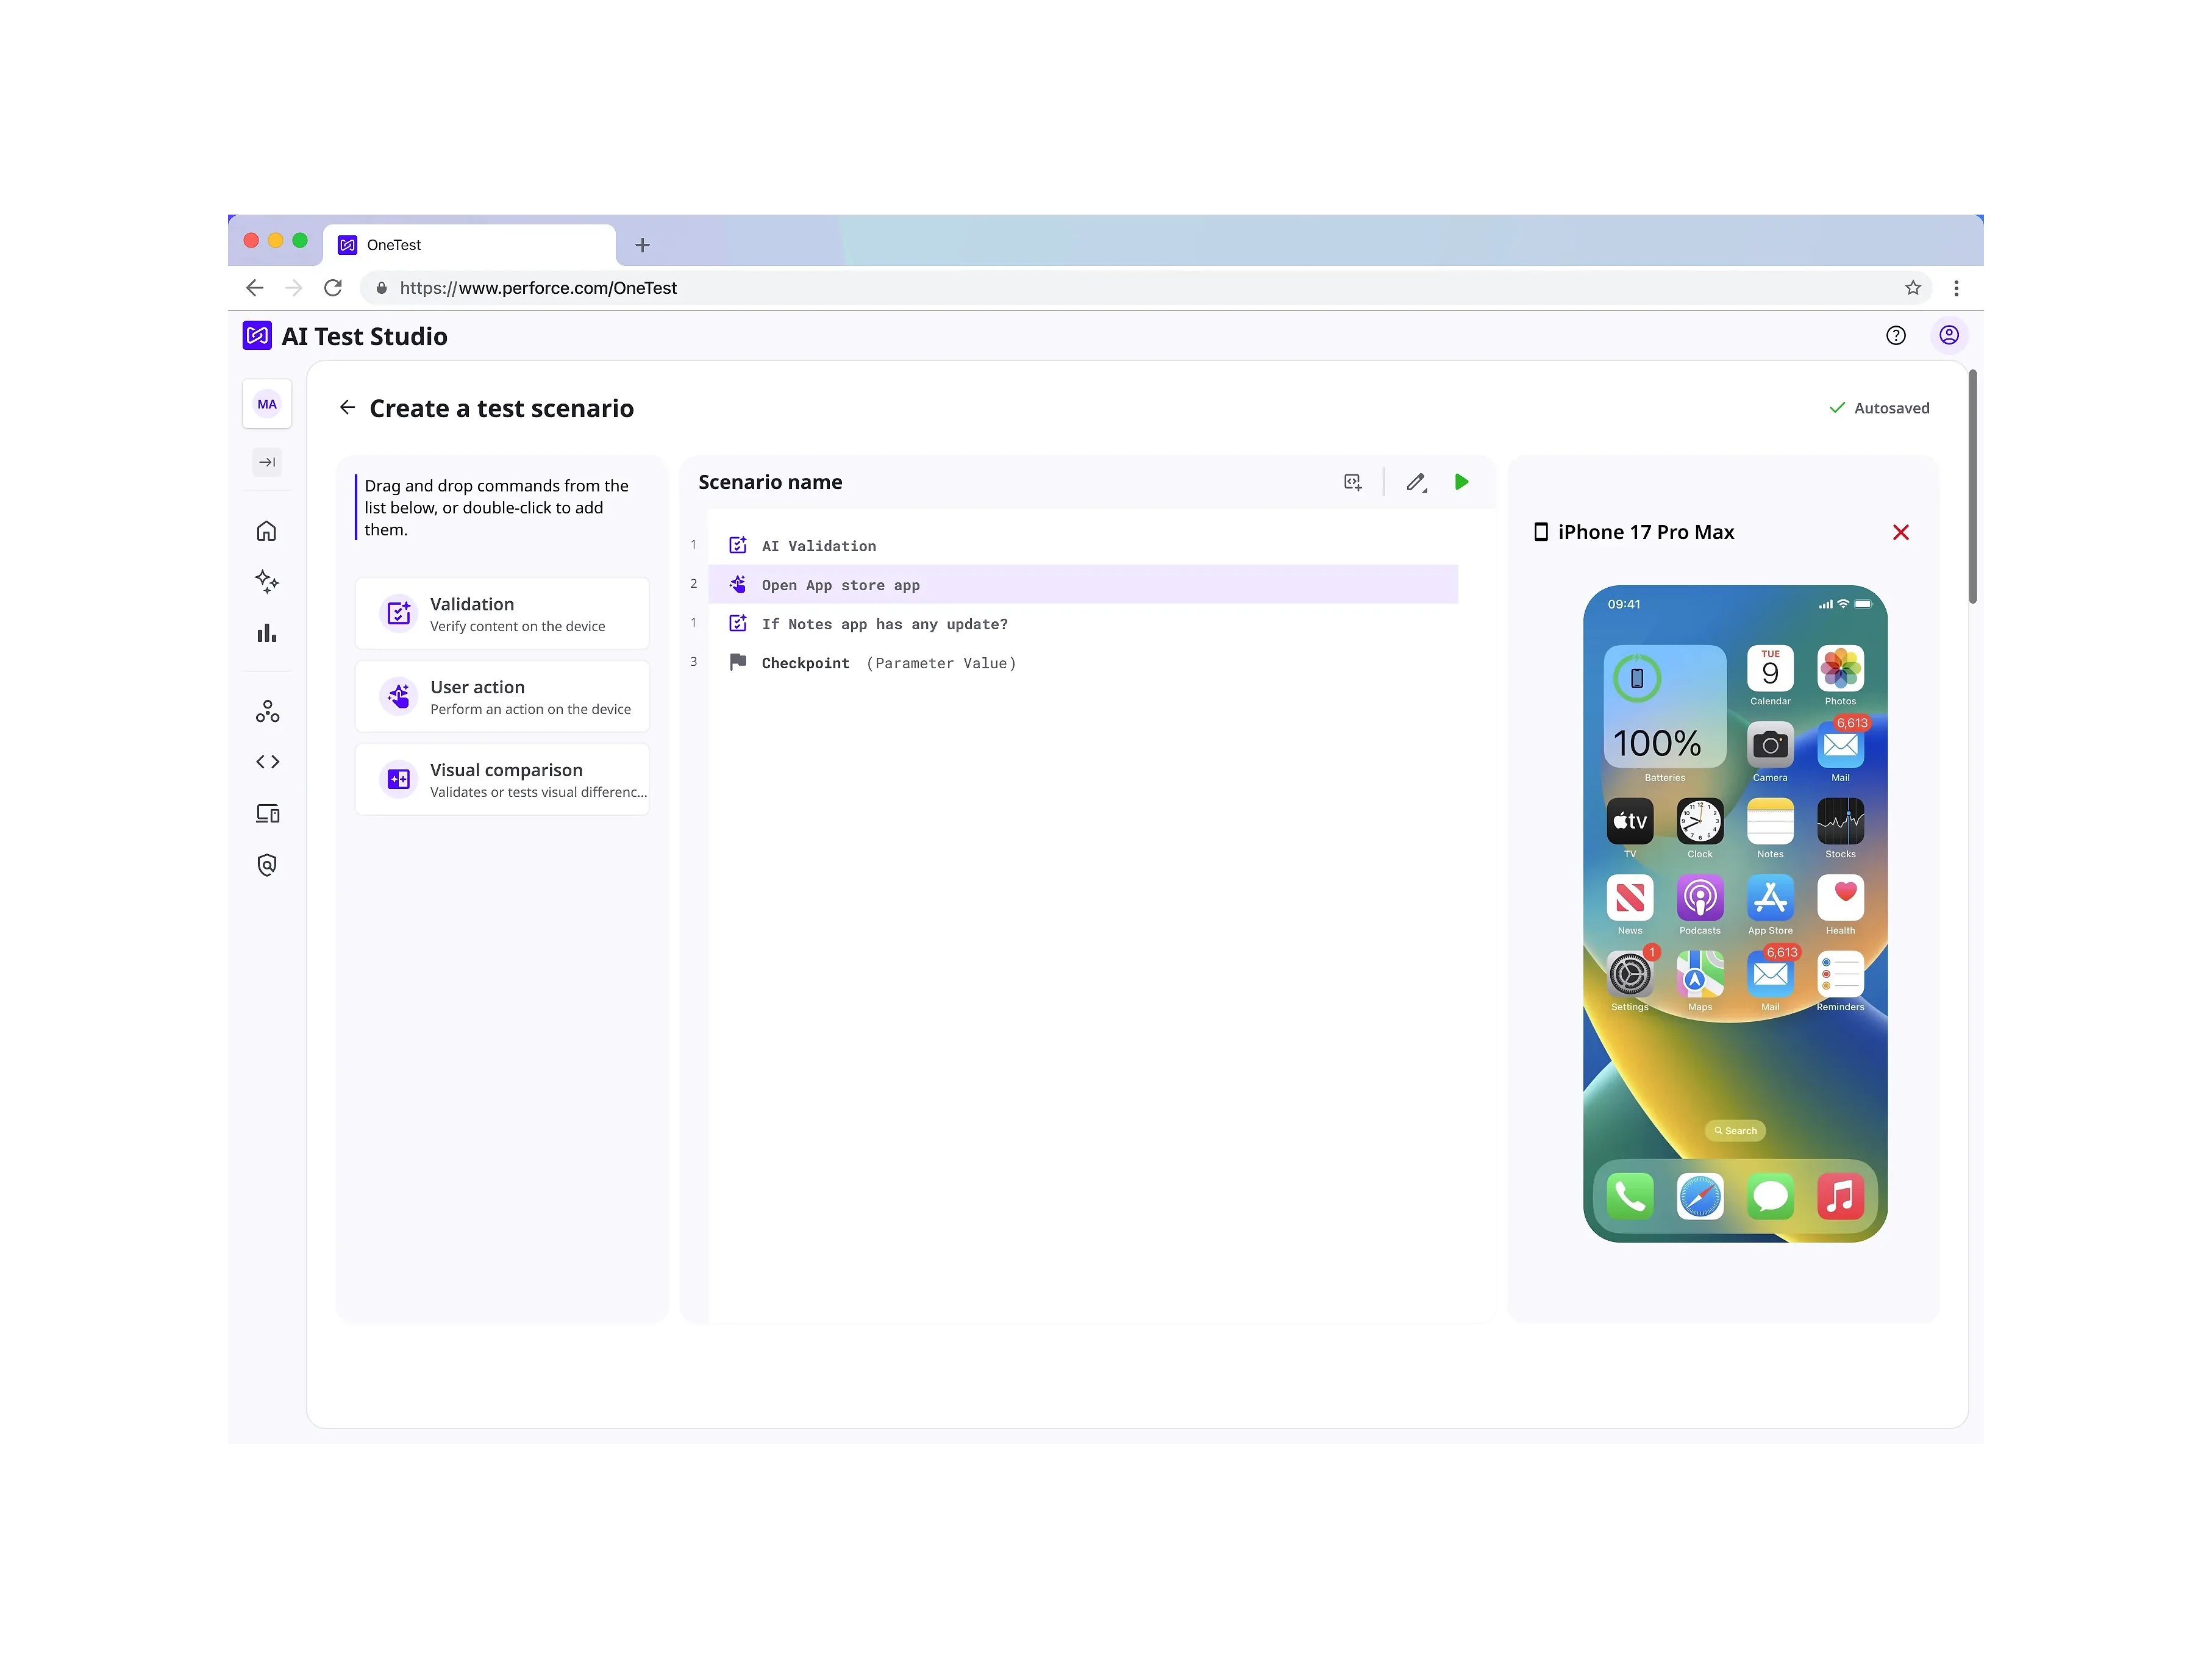The height and width of the screenshot is (1659, 2212).
Task: Tap the Reminders app on the iPhone
Action: (1840, 974)
